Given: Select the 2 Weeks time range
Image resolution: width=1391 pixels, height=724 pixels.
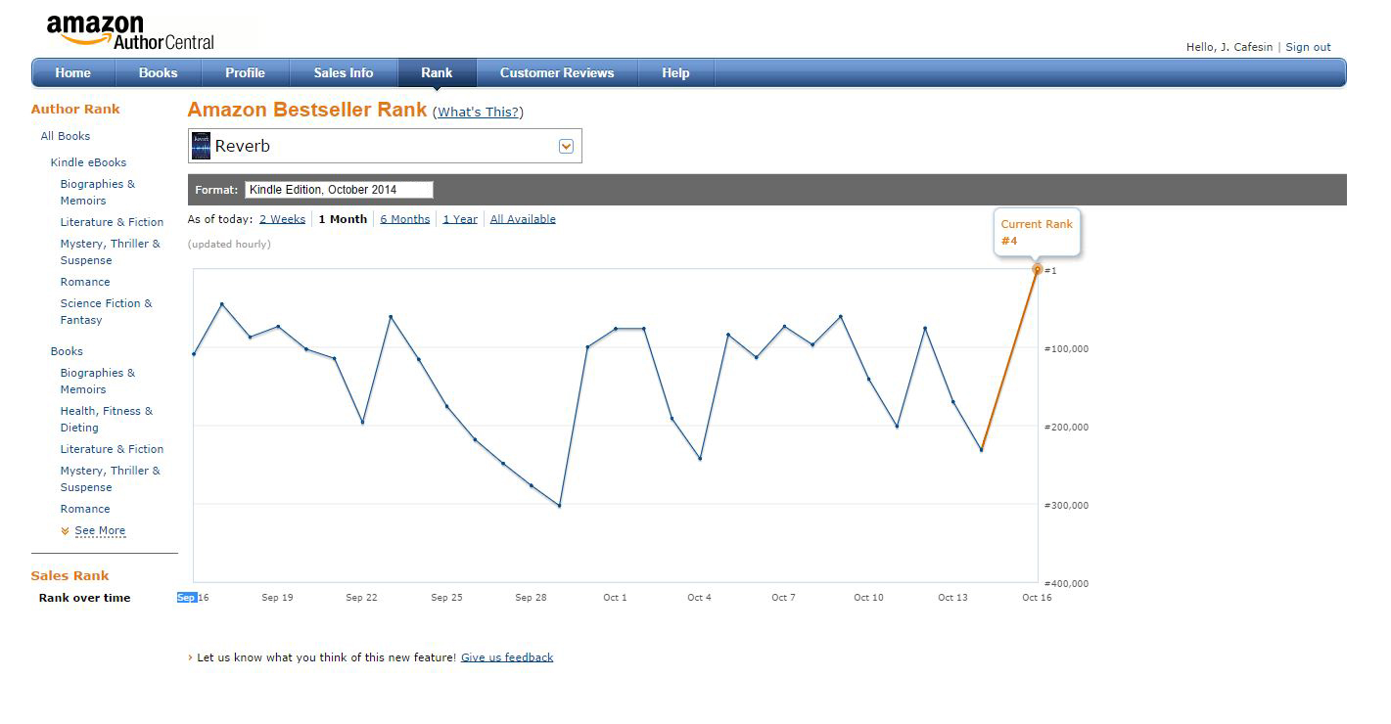Looking at the screenshot, I should pos(282,219).
